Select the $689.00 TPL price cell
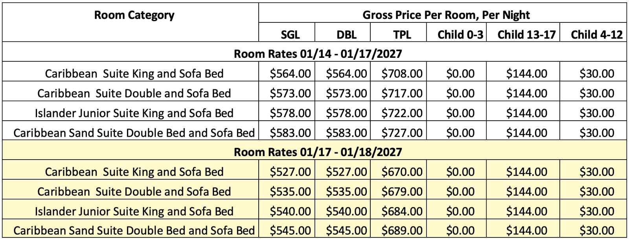This screenshot has height=241, width=629. 402,230
